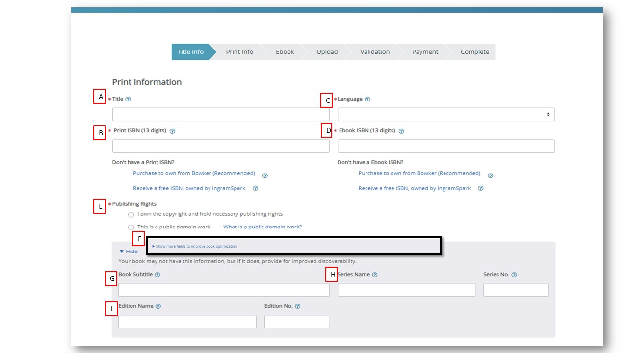Open help icon after Ebook Bowker purchase link
Viewport: 628px width, 353px height.
coord(490,176)
